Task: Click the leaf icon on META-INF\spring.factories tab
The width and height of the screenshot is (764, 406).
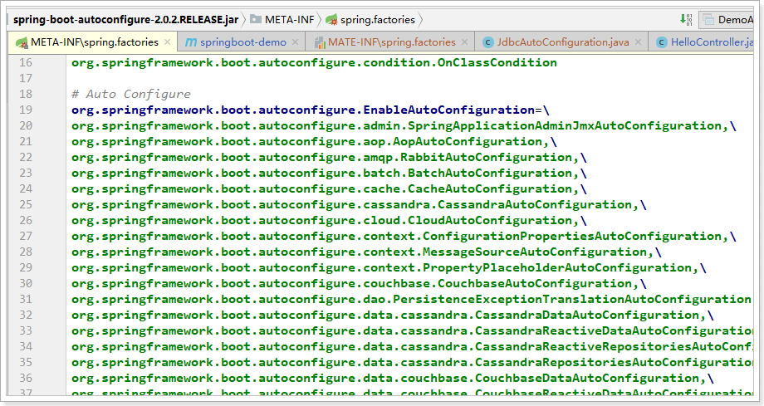Action: (21, 42)
